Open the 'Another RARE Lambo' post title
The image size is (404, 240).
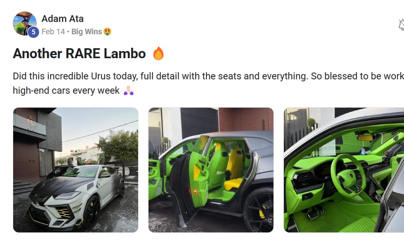coord(79,53)
